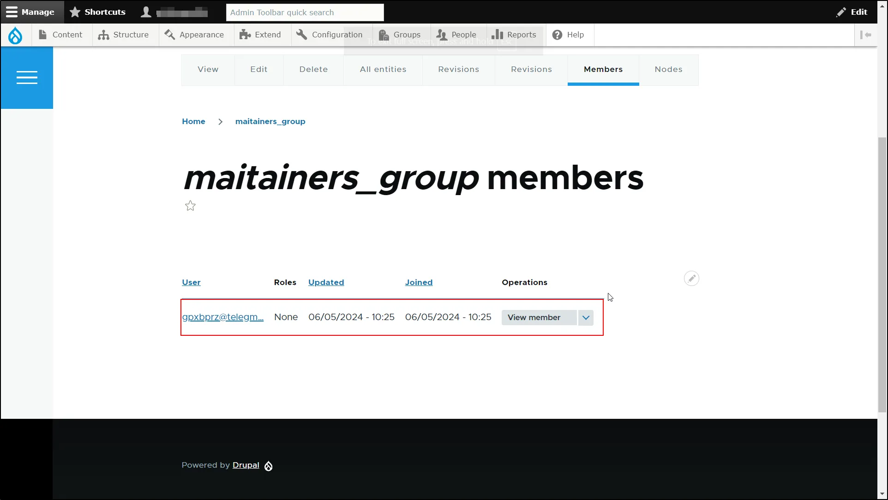Open the Manage menu
Image resolution: width=888 pixels, height=500 pixels.
[31, 12]
